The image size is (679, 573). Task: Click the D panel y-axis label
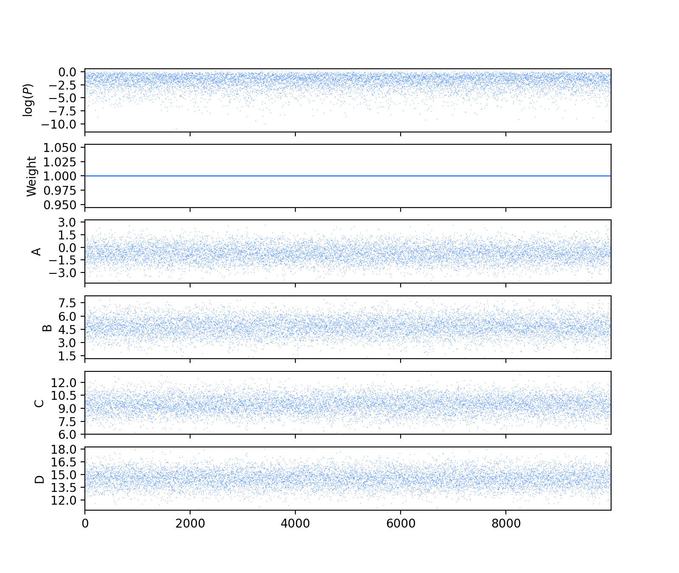tap(39, 479)
